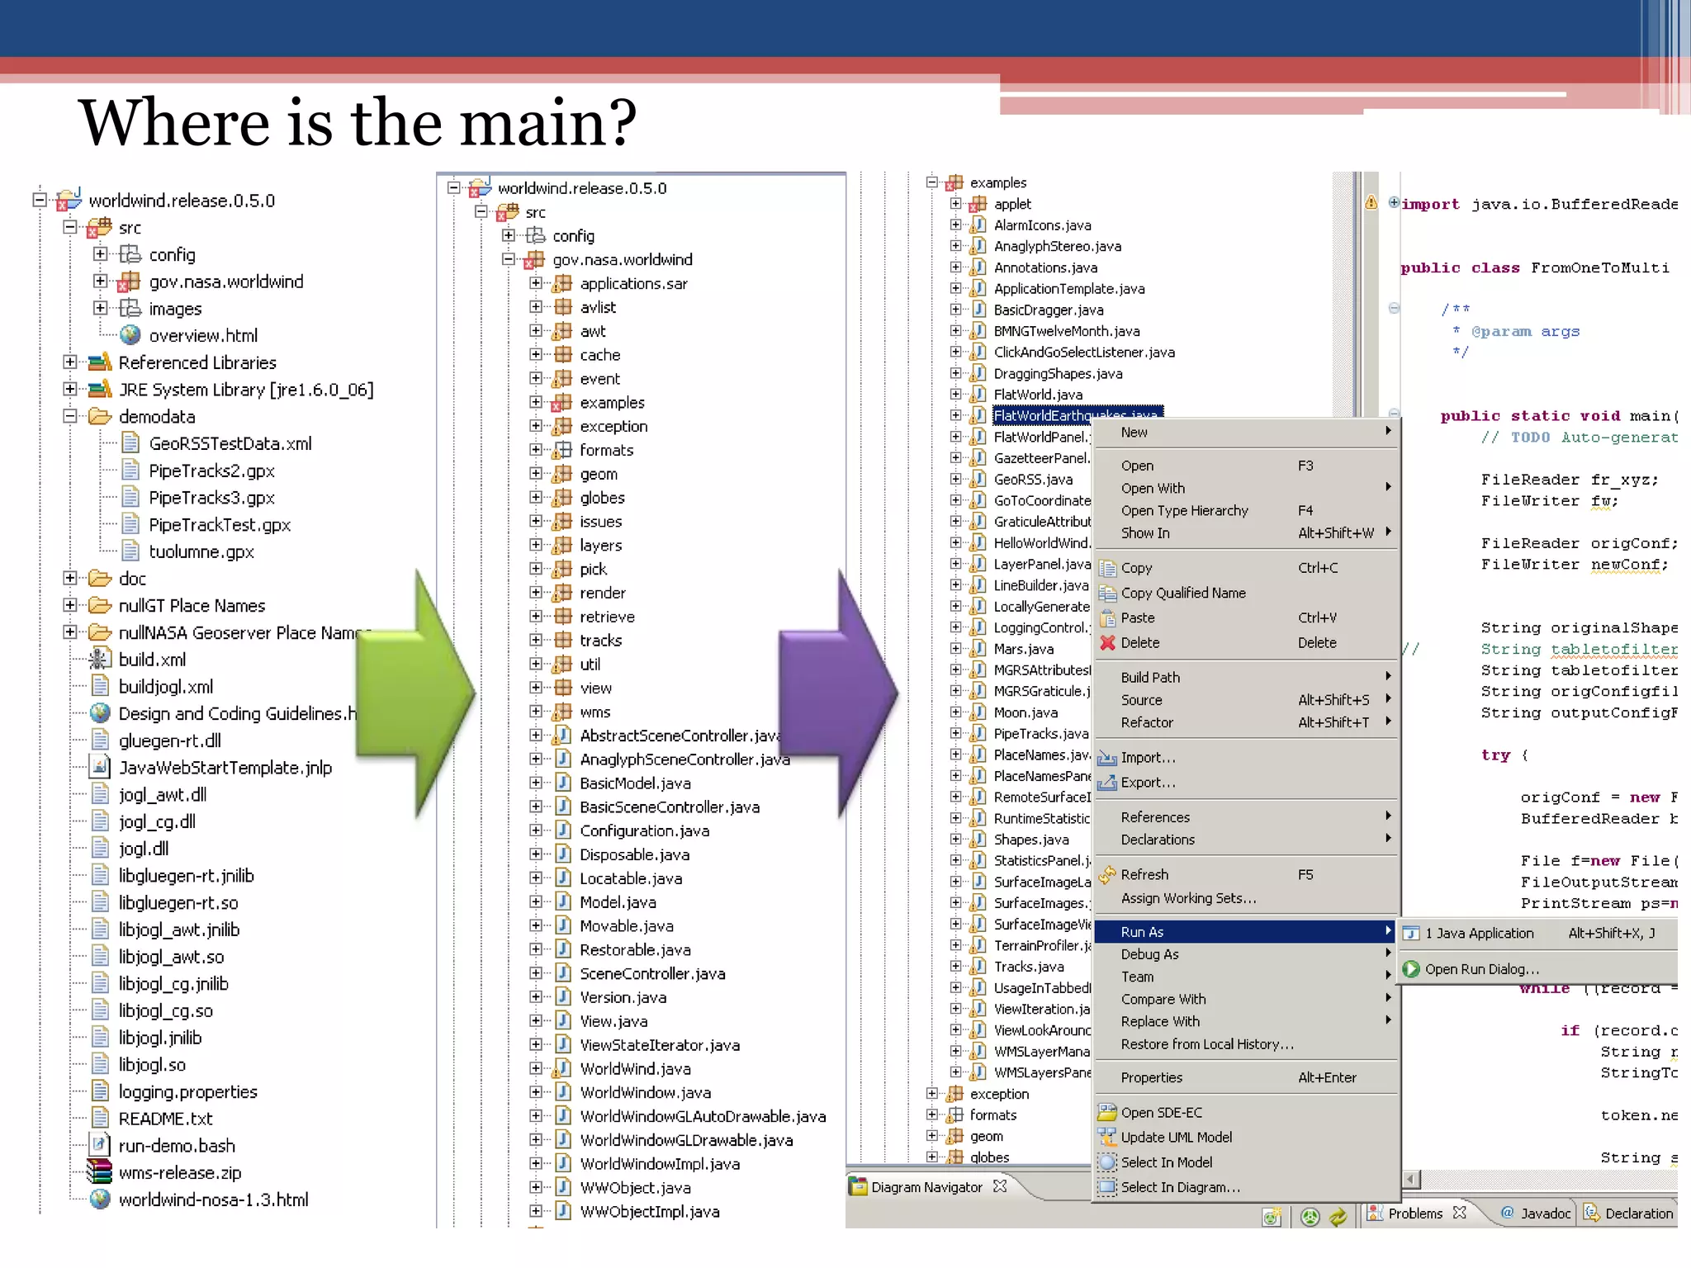Choose Run As from context menu
The image size is (1691, 1268).
(x=1142, y=932)
